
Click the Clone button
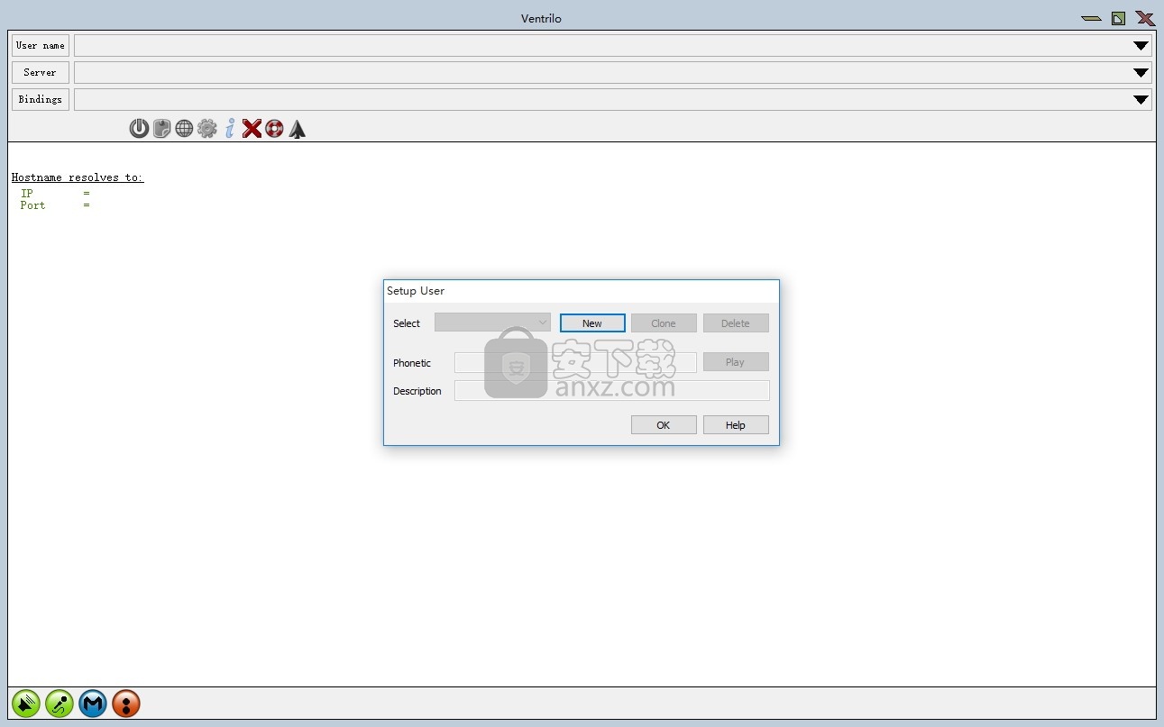pos(664,323)
